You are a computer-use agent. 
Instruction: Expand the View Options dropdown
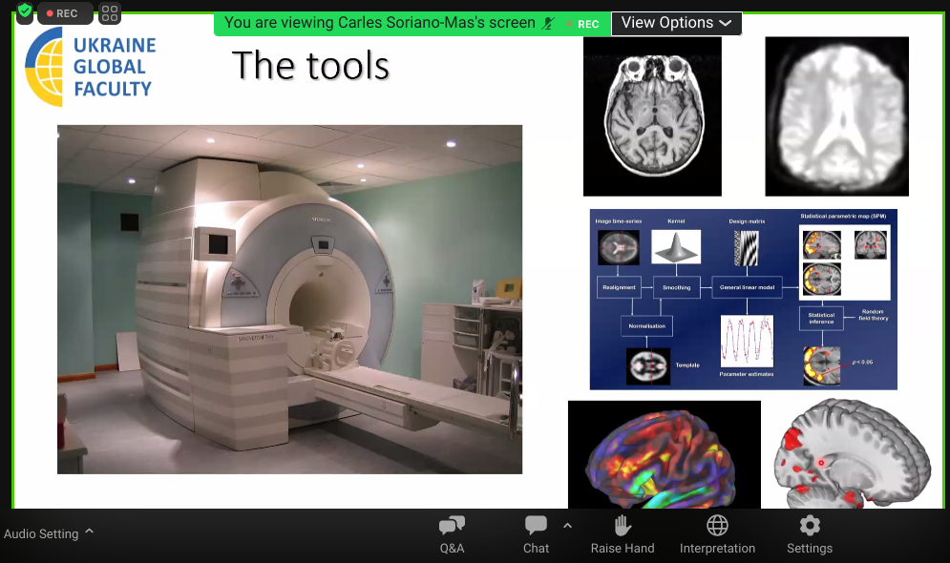[x=676, y=23]
